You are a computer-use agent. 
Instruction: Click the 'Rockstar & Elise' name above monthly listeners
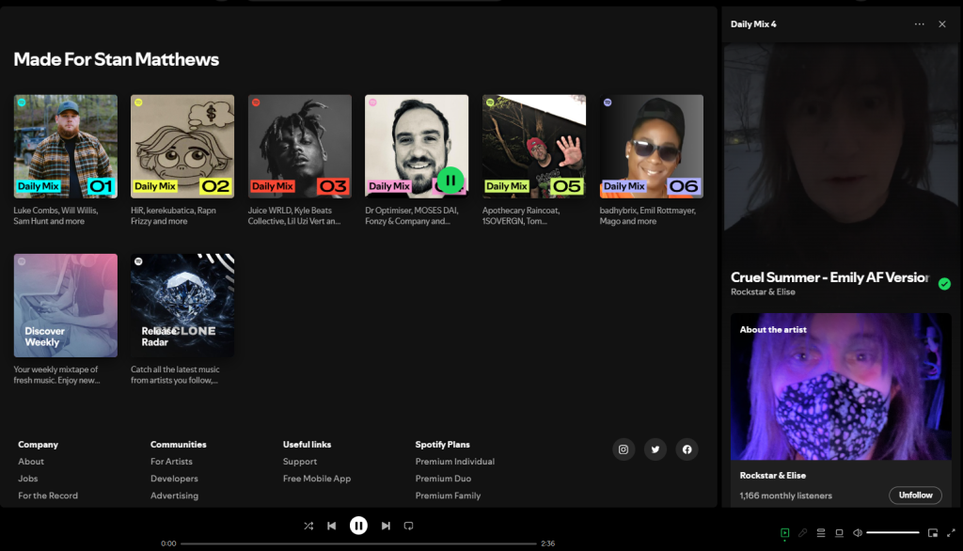coord(773,476)
